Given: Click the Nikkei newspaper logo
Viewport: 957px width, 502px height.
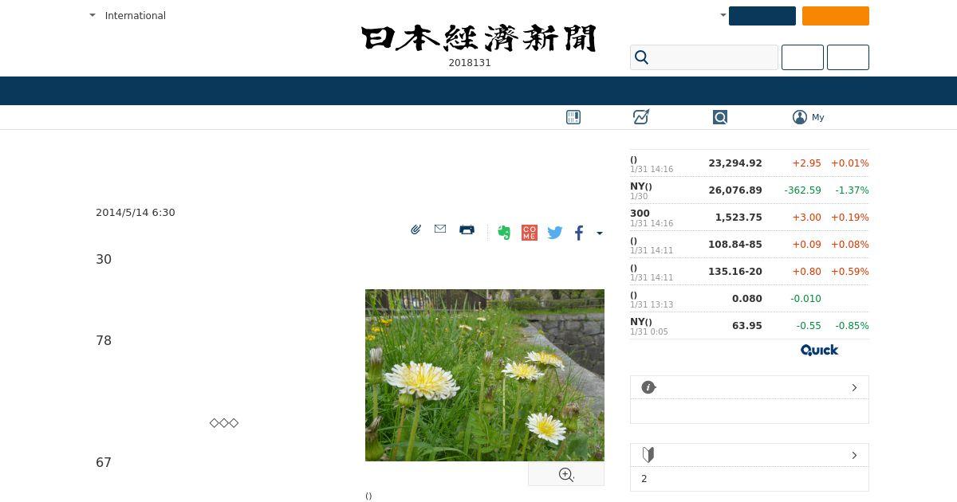Looking at the screenshot, I should point(478,38).
